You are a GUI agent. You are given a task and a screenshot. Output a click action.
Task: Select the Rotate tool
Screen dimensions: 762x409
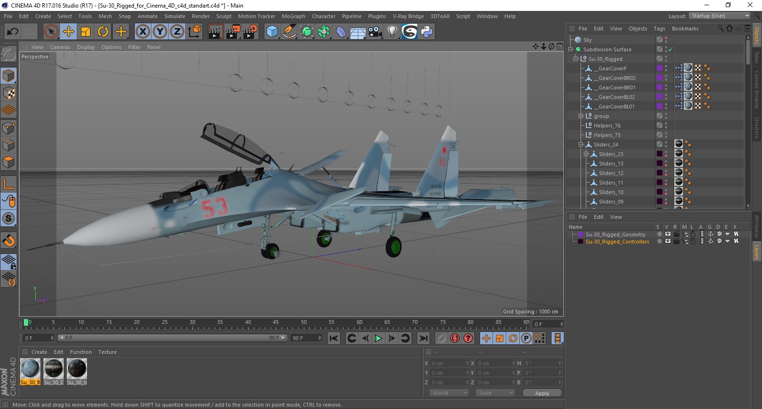103,32
